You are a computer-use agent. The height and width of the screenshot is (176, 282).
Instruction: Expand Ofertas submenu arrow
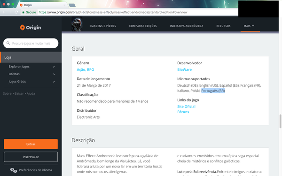[x=54, y=74]
